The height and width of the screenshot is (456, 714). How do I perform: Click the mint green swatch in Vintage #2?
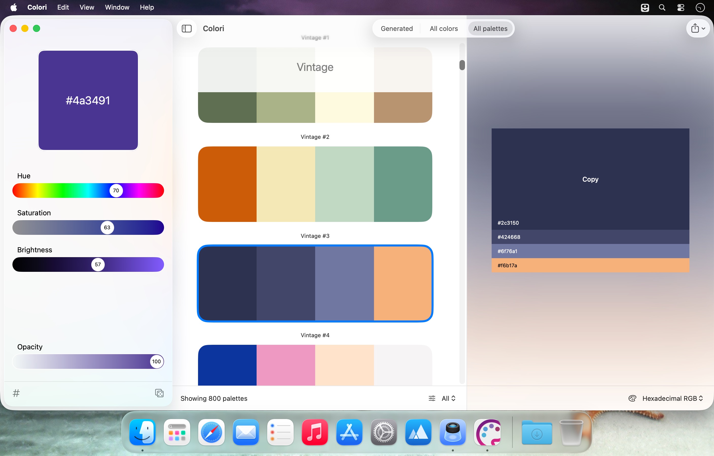click(x=345, y=184)
